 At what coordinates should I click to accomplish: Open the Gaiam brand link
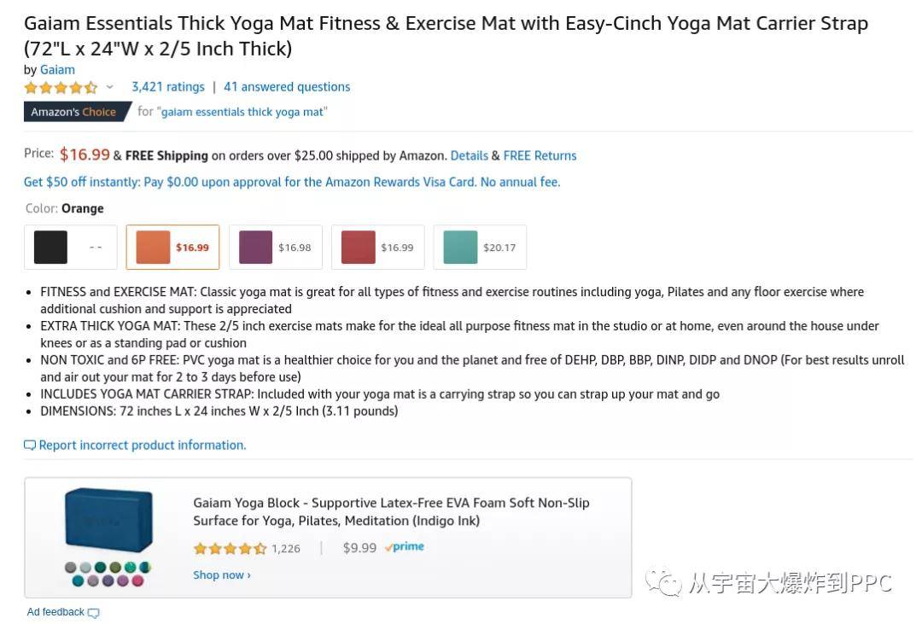pyautogui.click(x=58, y=70)
